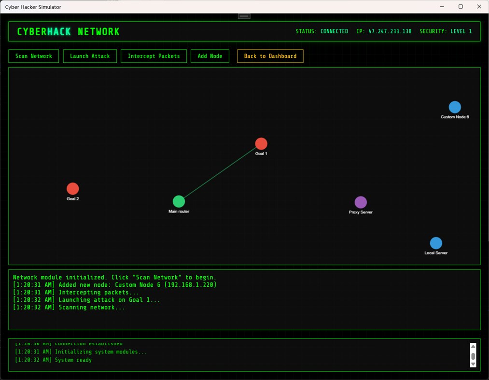Image resolution: width=489 pixels, height=380 pixels.
Task: Activate Intercept Packets
Action: [x=154, y=56]
